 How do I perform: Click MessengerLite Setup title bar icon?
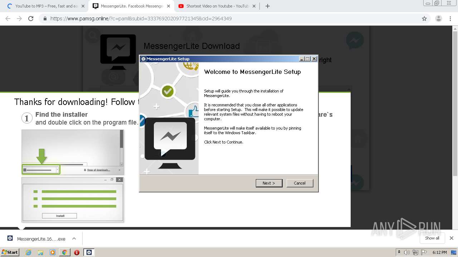143,59
